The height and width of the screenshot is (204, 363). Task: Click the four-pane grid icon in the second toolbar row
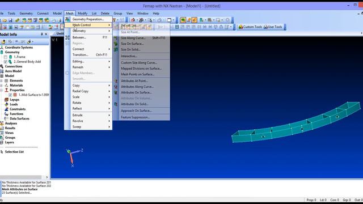[x=177, y=27]
